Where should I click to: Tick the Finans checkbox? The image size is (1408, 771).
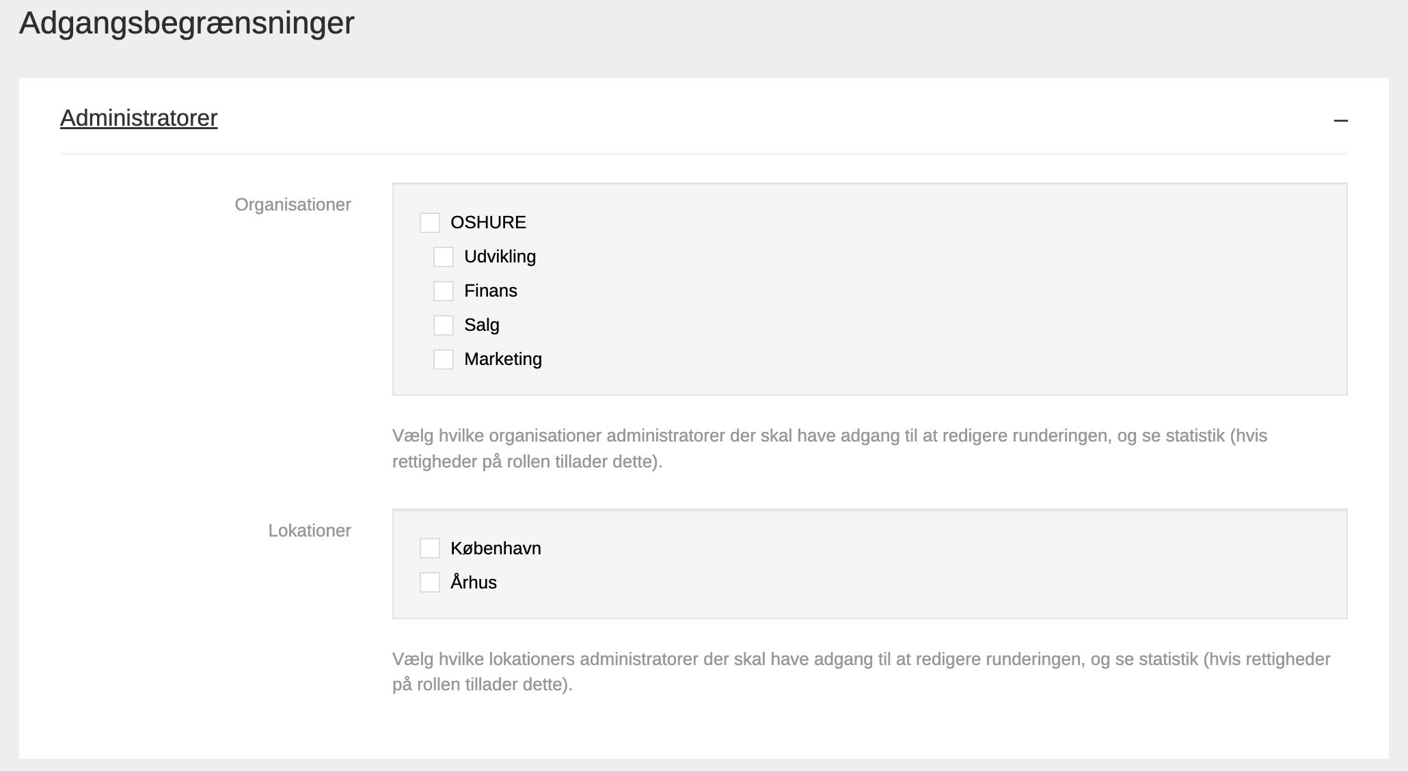click(x=444, y=291)
